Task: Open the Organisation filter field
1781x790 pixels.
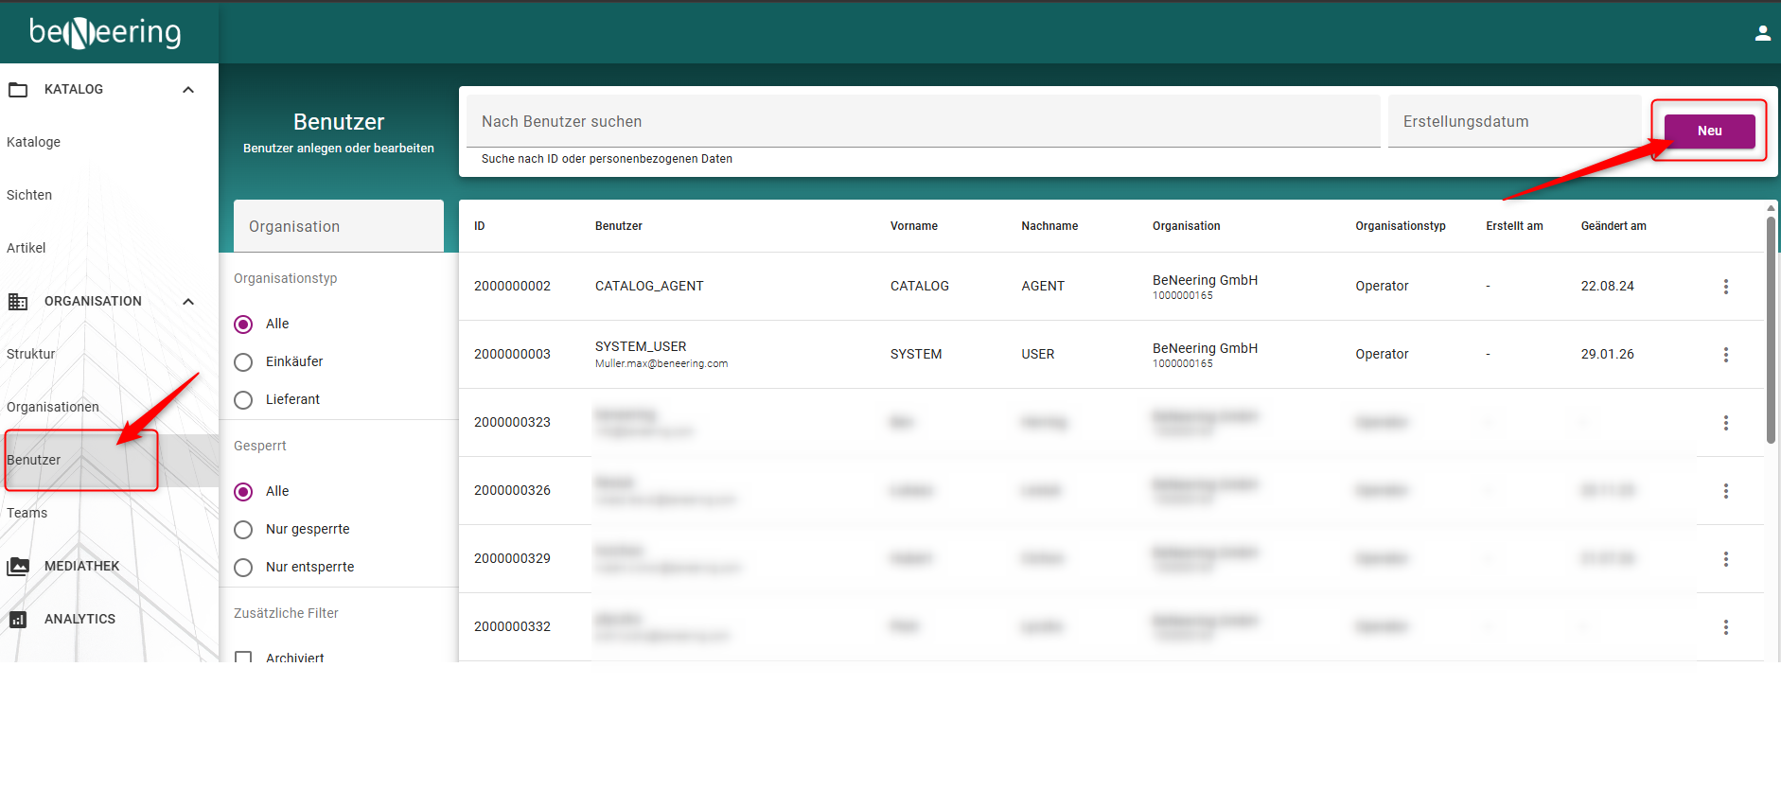Action: (x=339, y=226)
